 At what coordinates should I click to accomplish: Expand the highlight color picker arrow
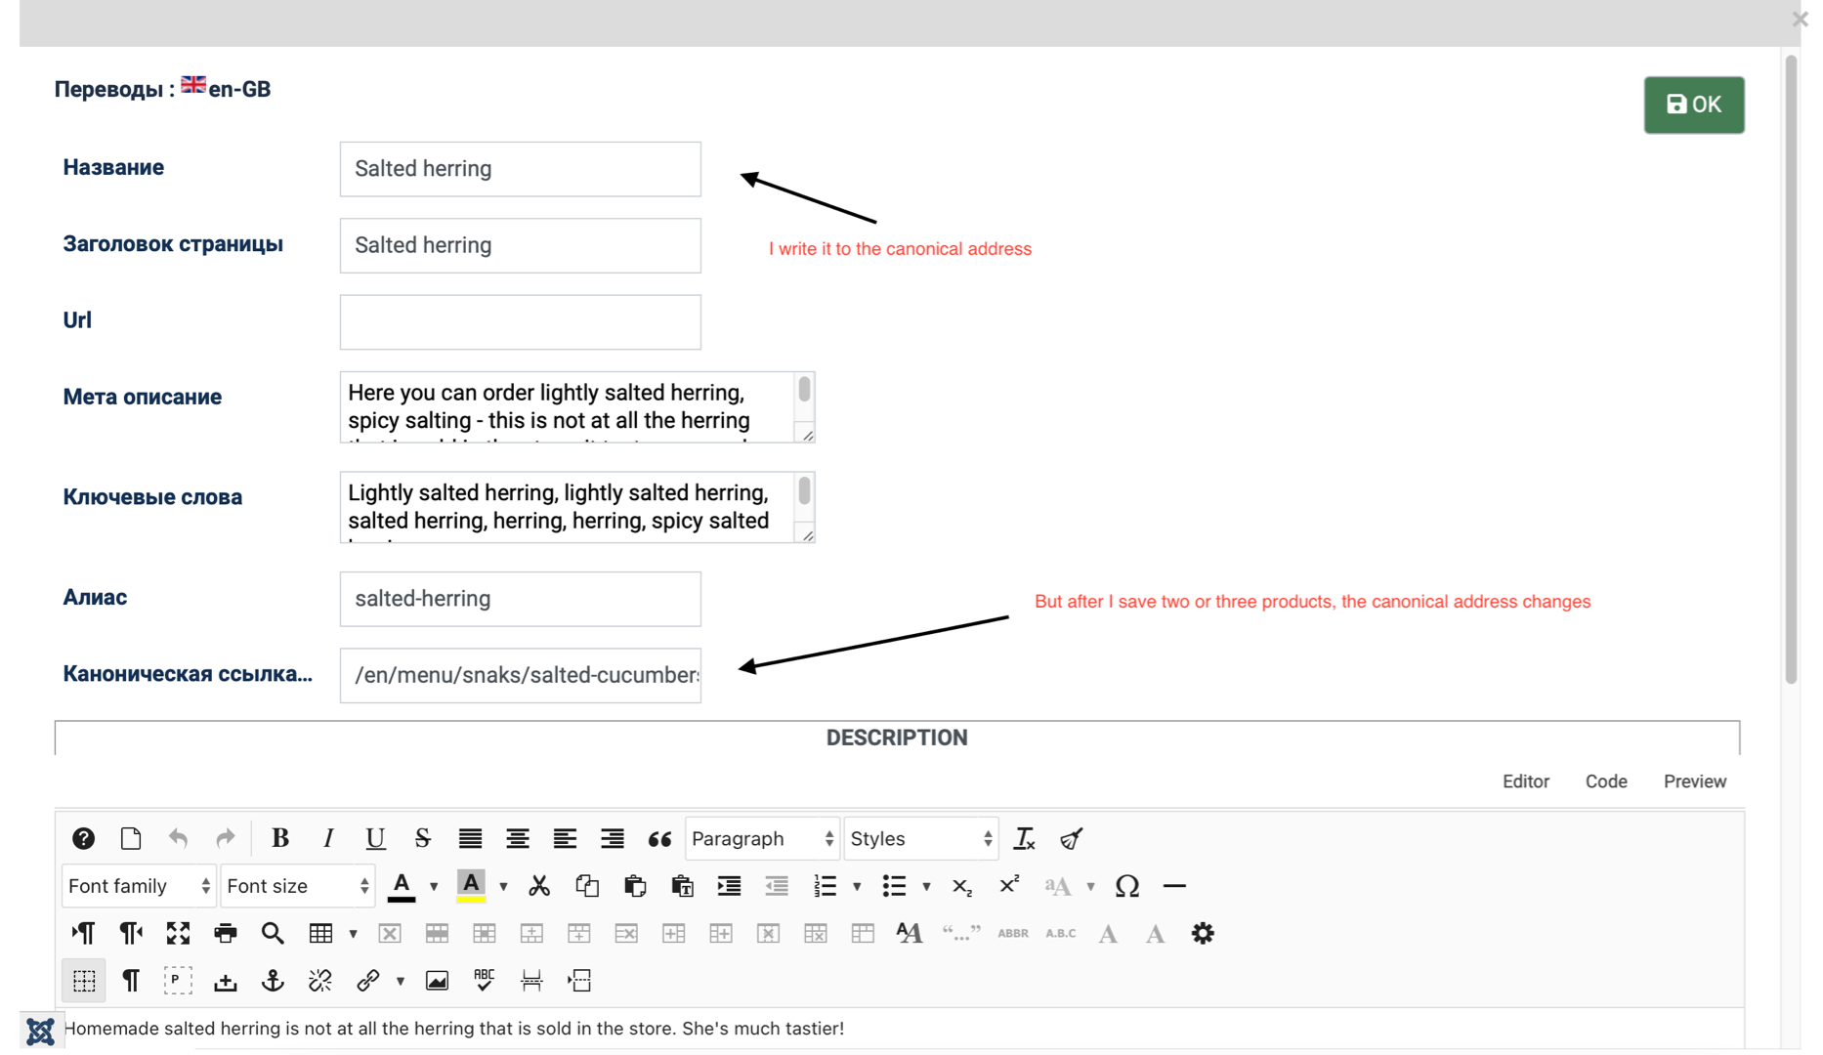coord(503,887)
